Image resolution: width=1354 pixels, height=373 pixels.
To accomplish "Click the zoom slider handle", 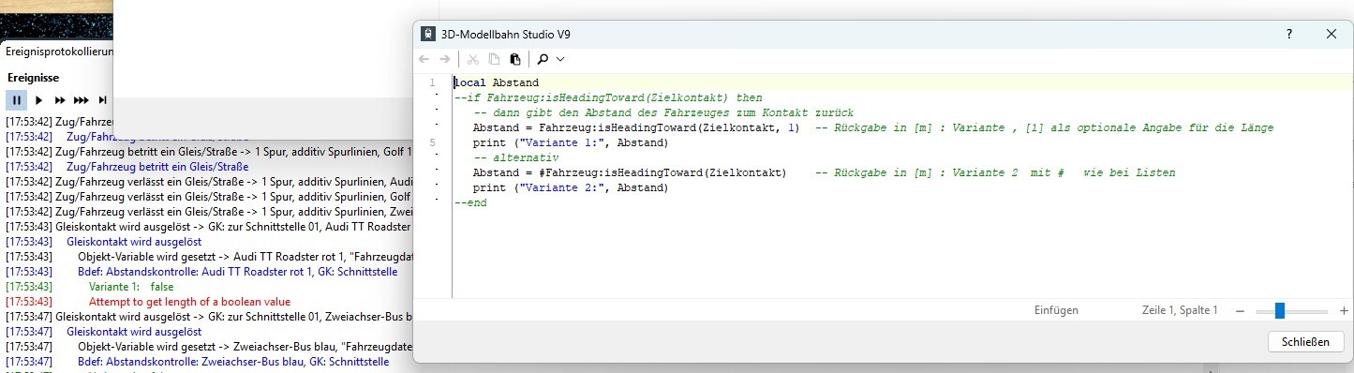I will [x=1279, y=310].
